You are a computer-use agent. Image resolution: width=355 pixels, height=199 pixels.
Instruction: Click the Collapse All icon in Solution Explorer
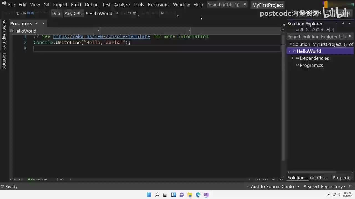(318, 30)
